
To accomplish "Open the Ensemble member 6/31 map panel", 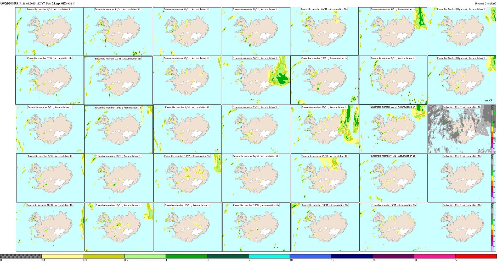I will point(49,31).
